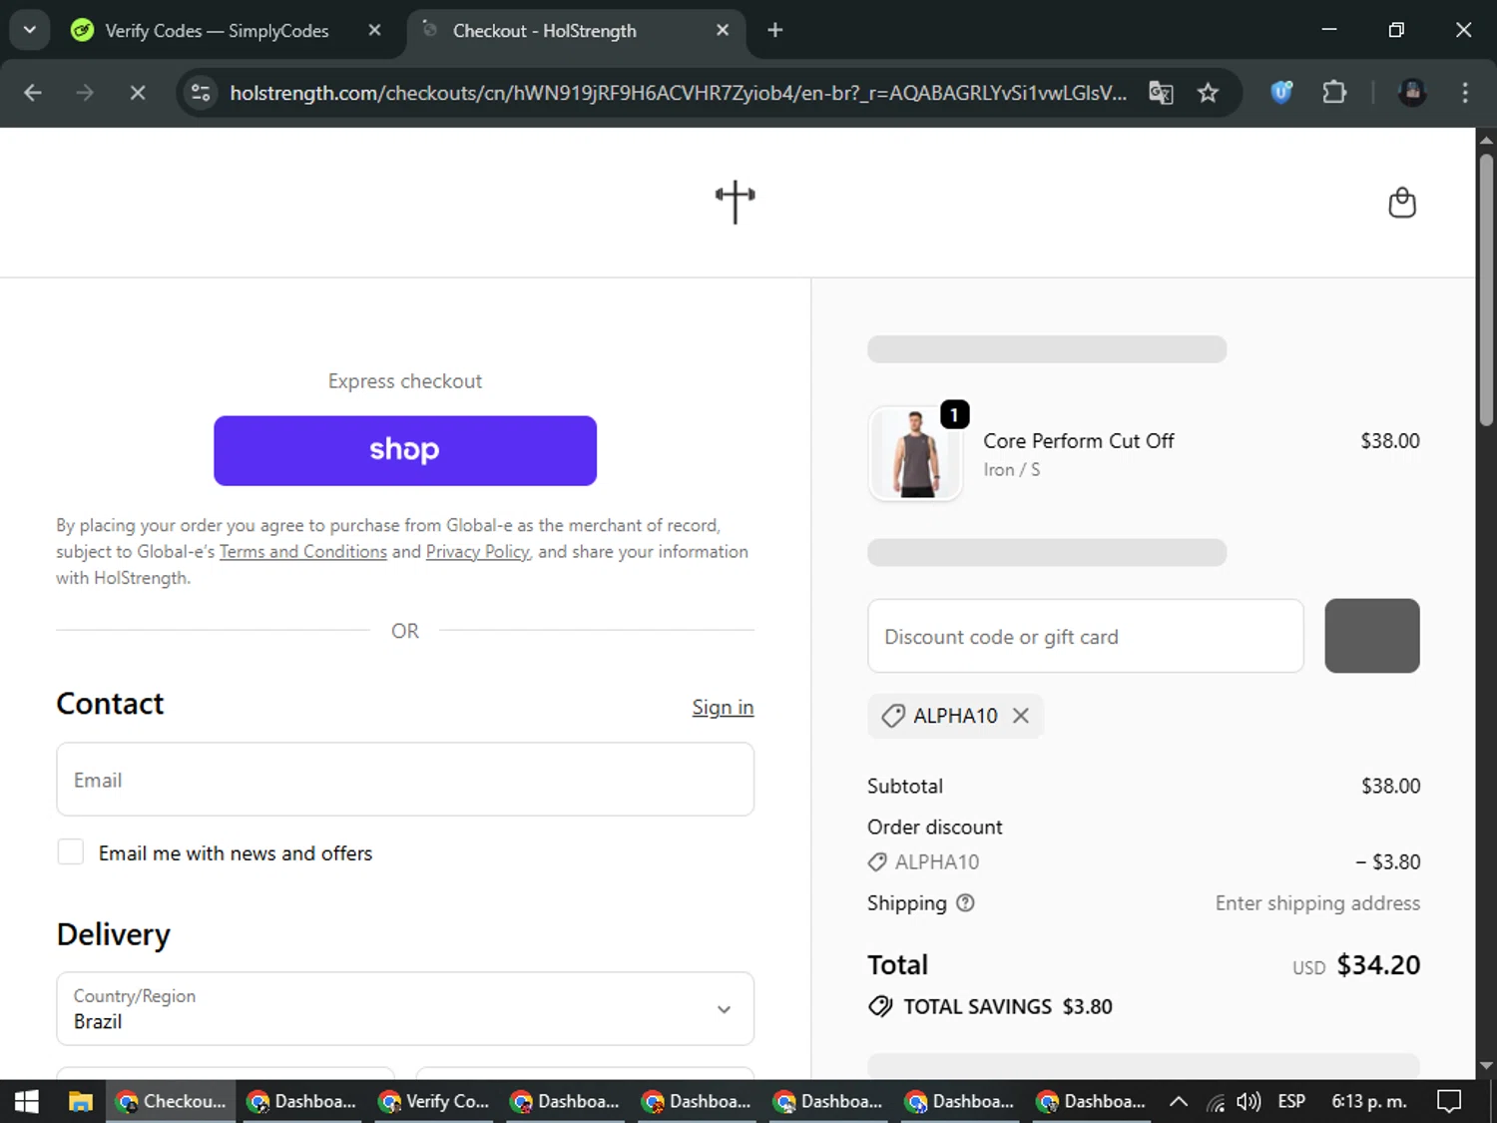
Task: Open the shopping bag cart icon
Action: point(1401,203)
